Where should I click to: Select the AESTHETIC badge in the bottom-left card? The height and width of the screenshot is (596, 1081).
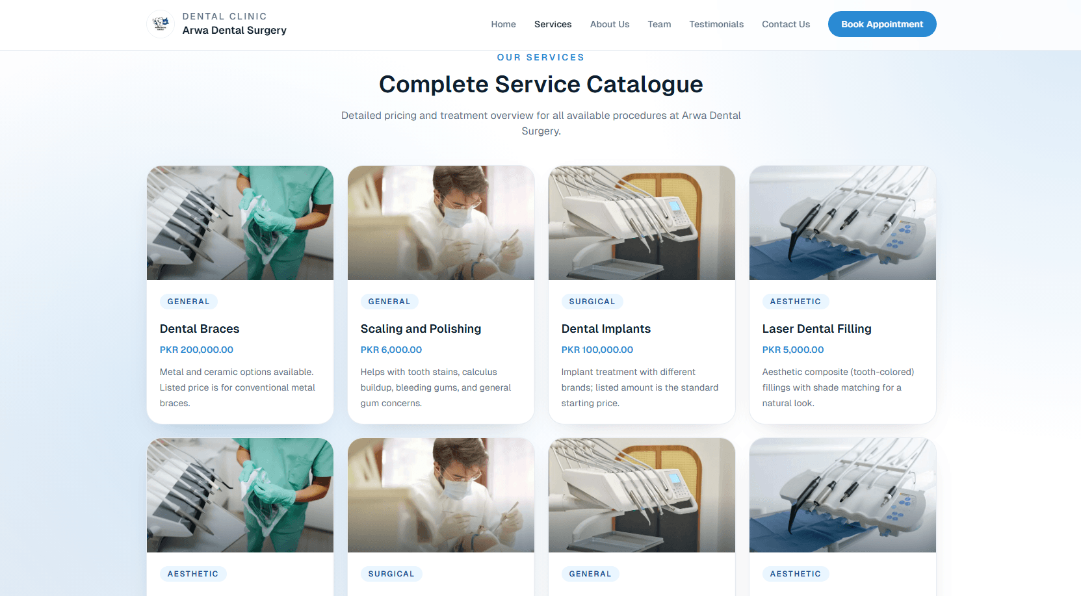(x=193, y=573)
